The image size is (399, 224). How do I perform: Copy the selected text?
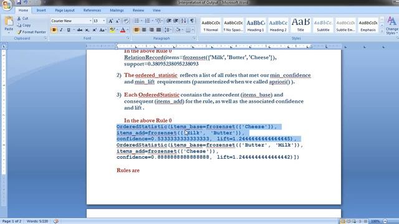coord(24,25)
